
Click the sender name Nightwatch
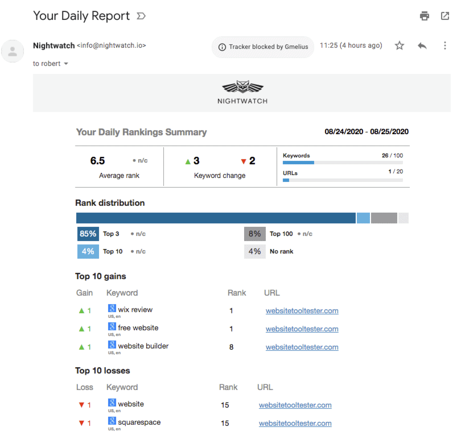[x=54, y=45]
